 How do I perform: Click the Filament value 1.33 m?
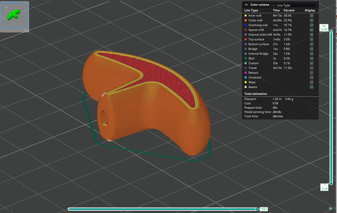click(277, 99)
